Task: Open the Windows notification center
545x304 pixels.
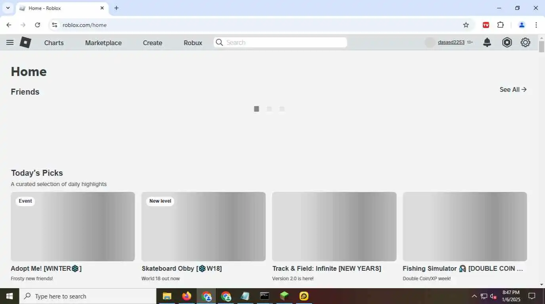Action: coord(532,296)
